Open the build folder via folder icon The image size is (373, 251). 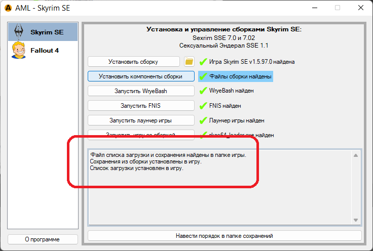coord(189,62)
